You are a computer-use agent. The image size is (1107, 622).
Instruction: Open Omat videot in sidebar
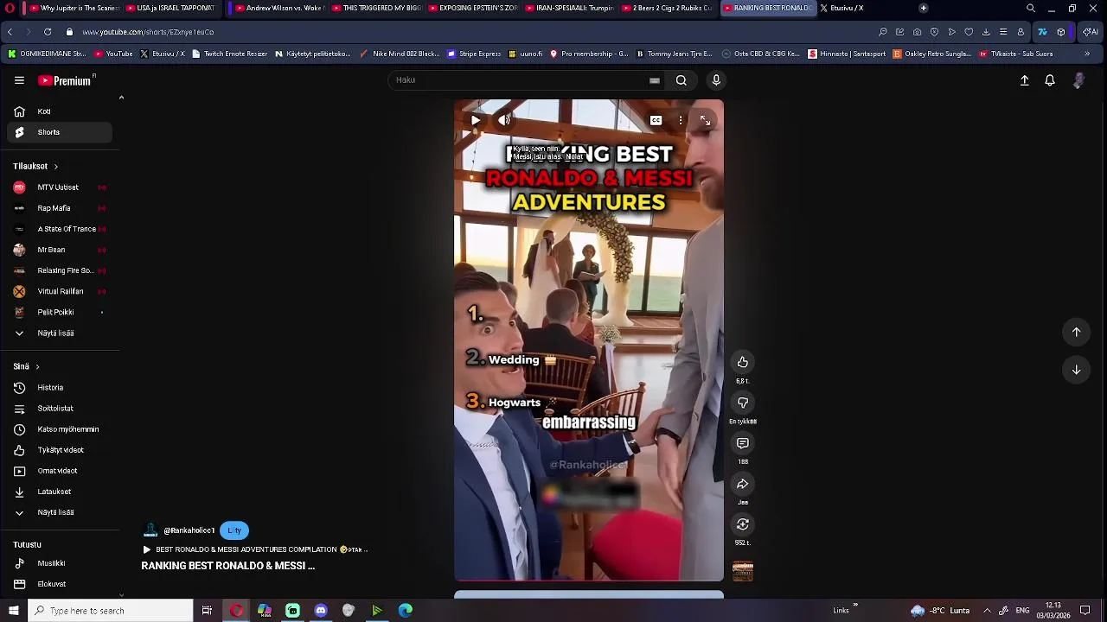pyautogui.click(x=60, y=471)
